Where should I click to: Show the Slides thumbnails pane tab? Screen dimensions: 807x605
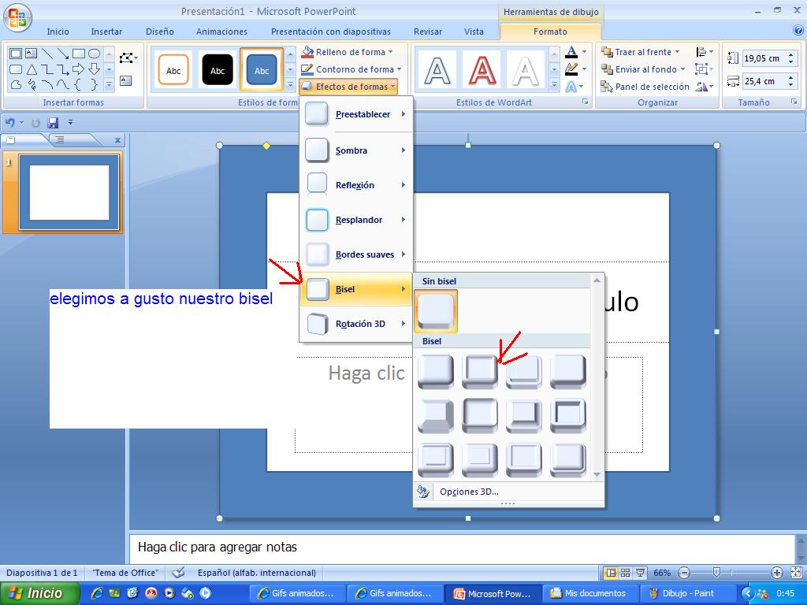tap(11, 139)
